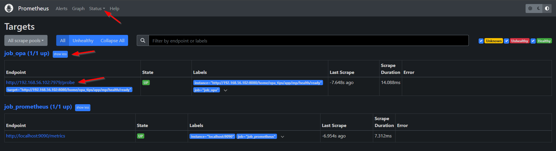Open the Status dropdown menu
556x151 pixels.
tap(97, 9)
